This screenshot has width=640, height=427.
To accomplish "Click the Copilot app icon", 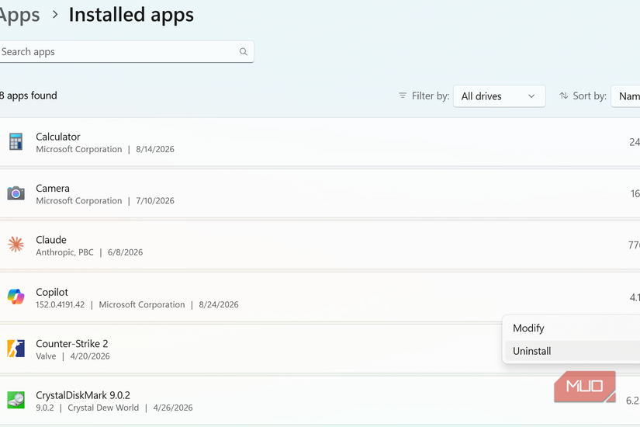I will (x=16, y=297).
